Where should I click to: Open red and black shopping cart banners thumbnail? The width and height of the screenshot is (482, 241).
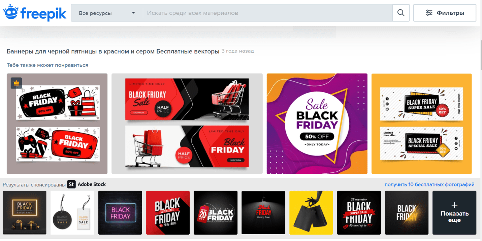point(187,124)
